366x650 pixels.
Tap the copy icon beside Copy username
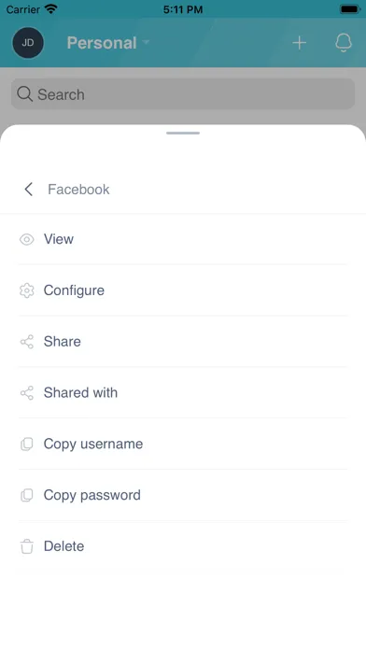pos(27,444)
